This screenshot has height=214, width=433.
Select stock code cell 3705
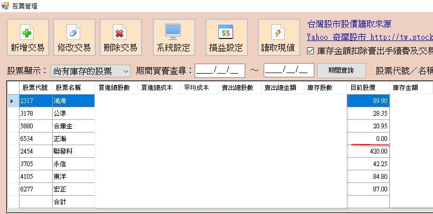pos(36,164)
